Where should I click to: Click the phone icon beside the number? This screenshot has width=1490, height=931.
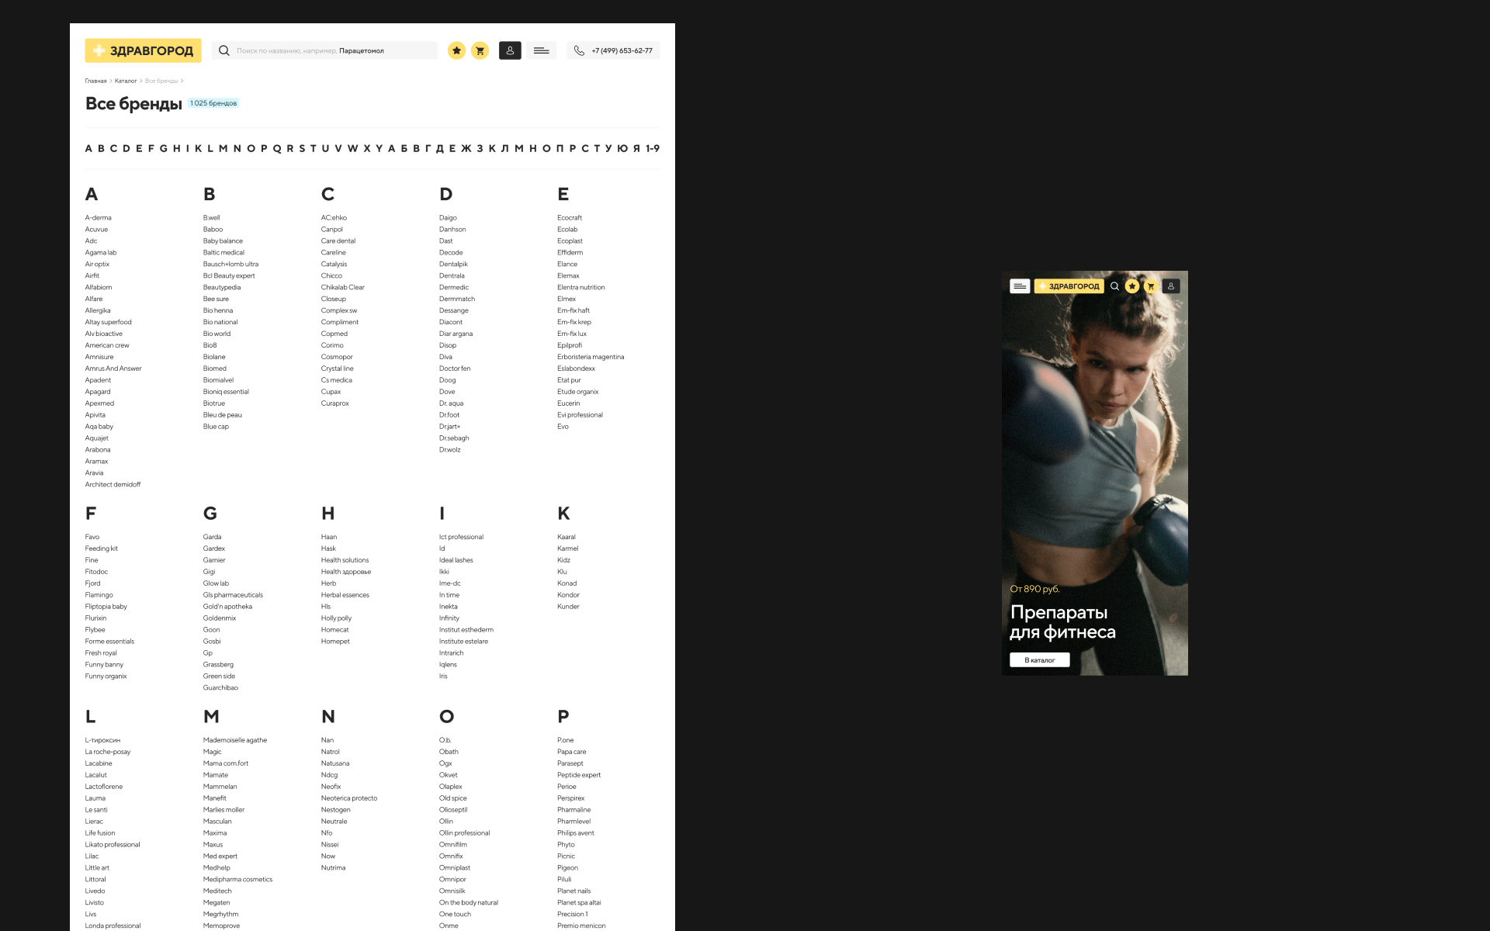[579, 50]
